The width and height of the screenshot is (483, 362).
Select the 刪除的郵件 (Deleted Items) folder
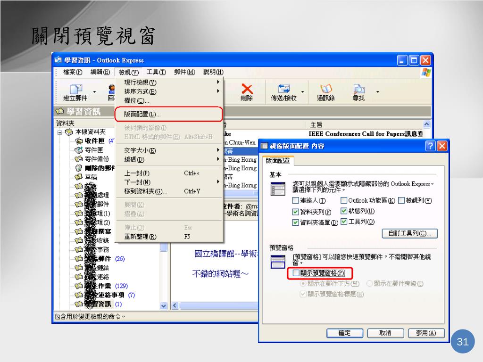(x=100, y=168)
